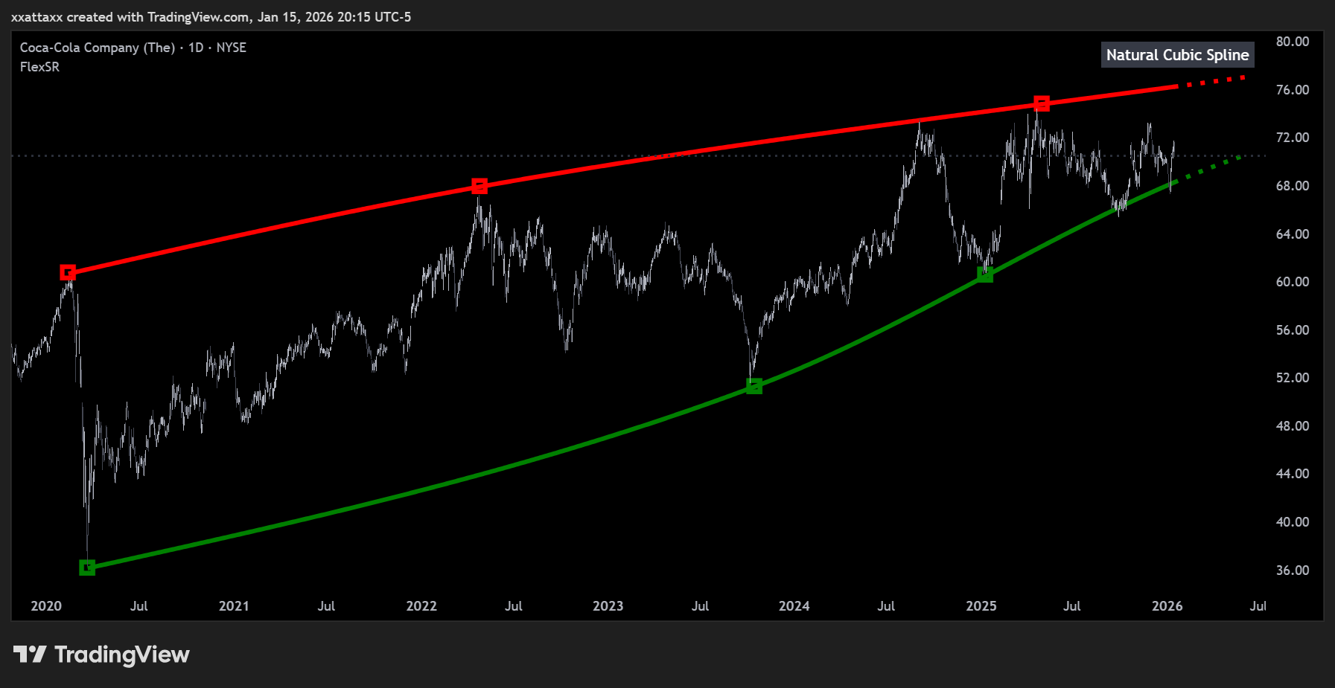Click the 72.00 price axis label
This screenshot has width=1335, height=688.
tap(1292, 138)
